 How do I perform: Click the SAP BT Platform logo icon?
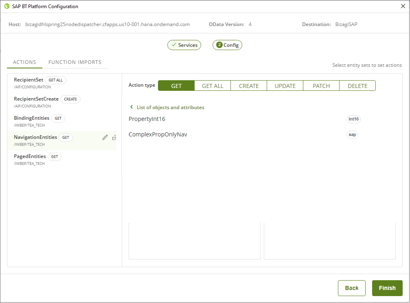pos(7,7)
